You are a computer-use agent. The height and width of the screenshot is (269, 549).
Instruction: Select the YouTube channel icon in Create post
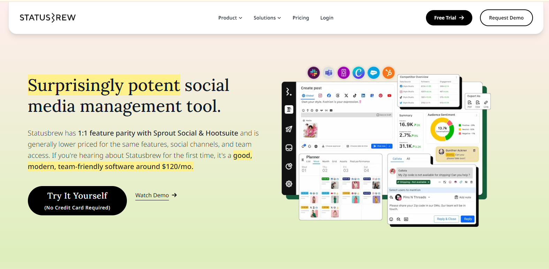(389, 95)
